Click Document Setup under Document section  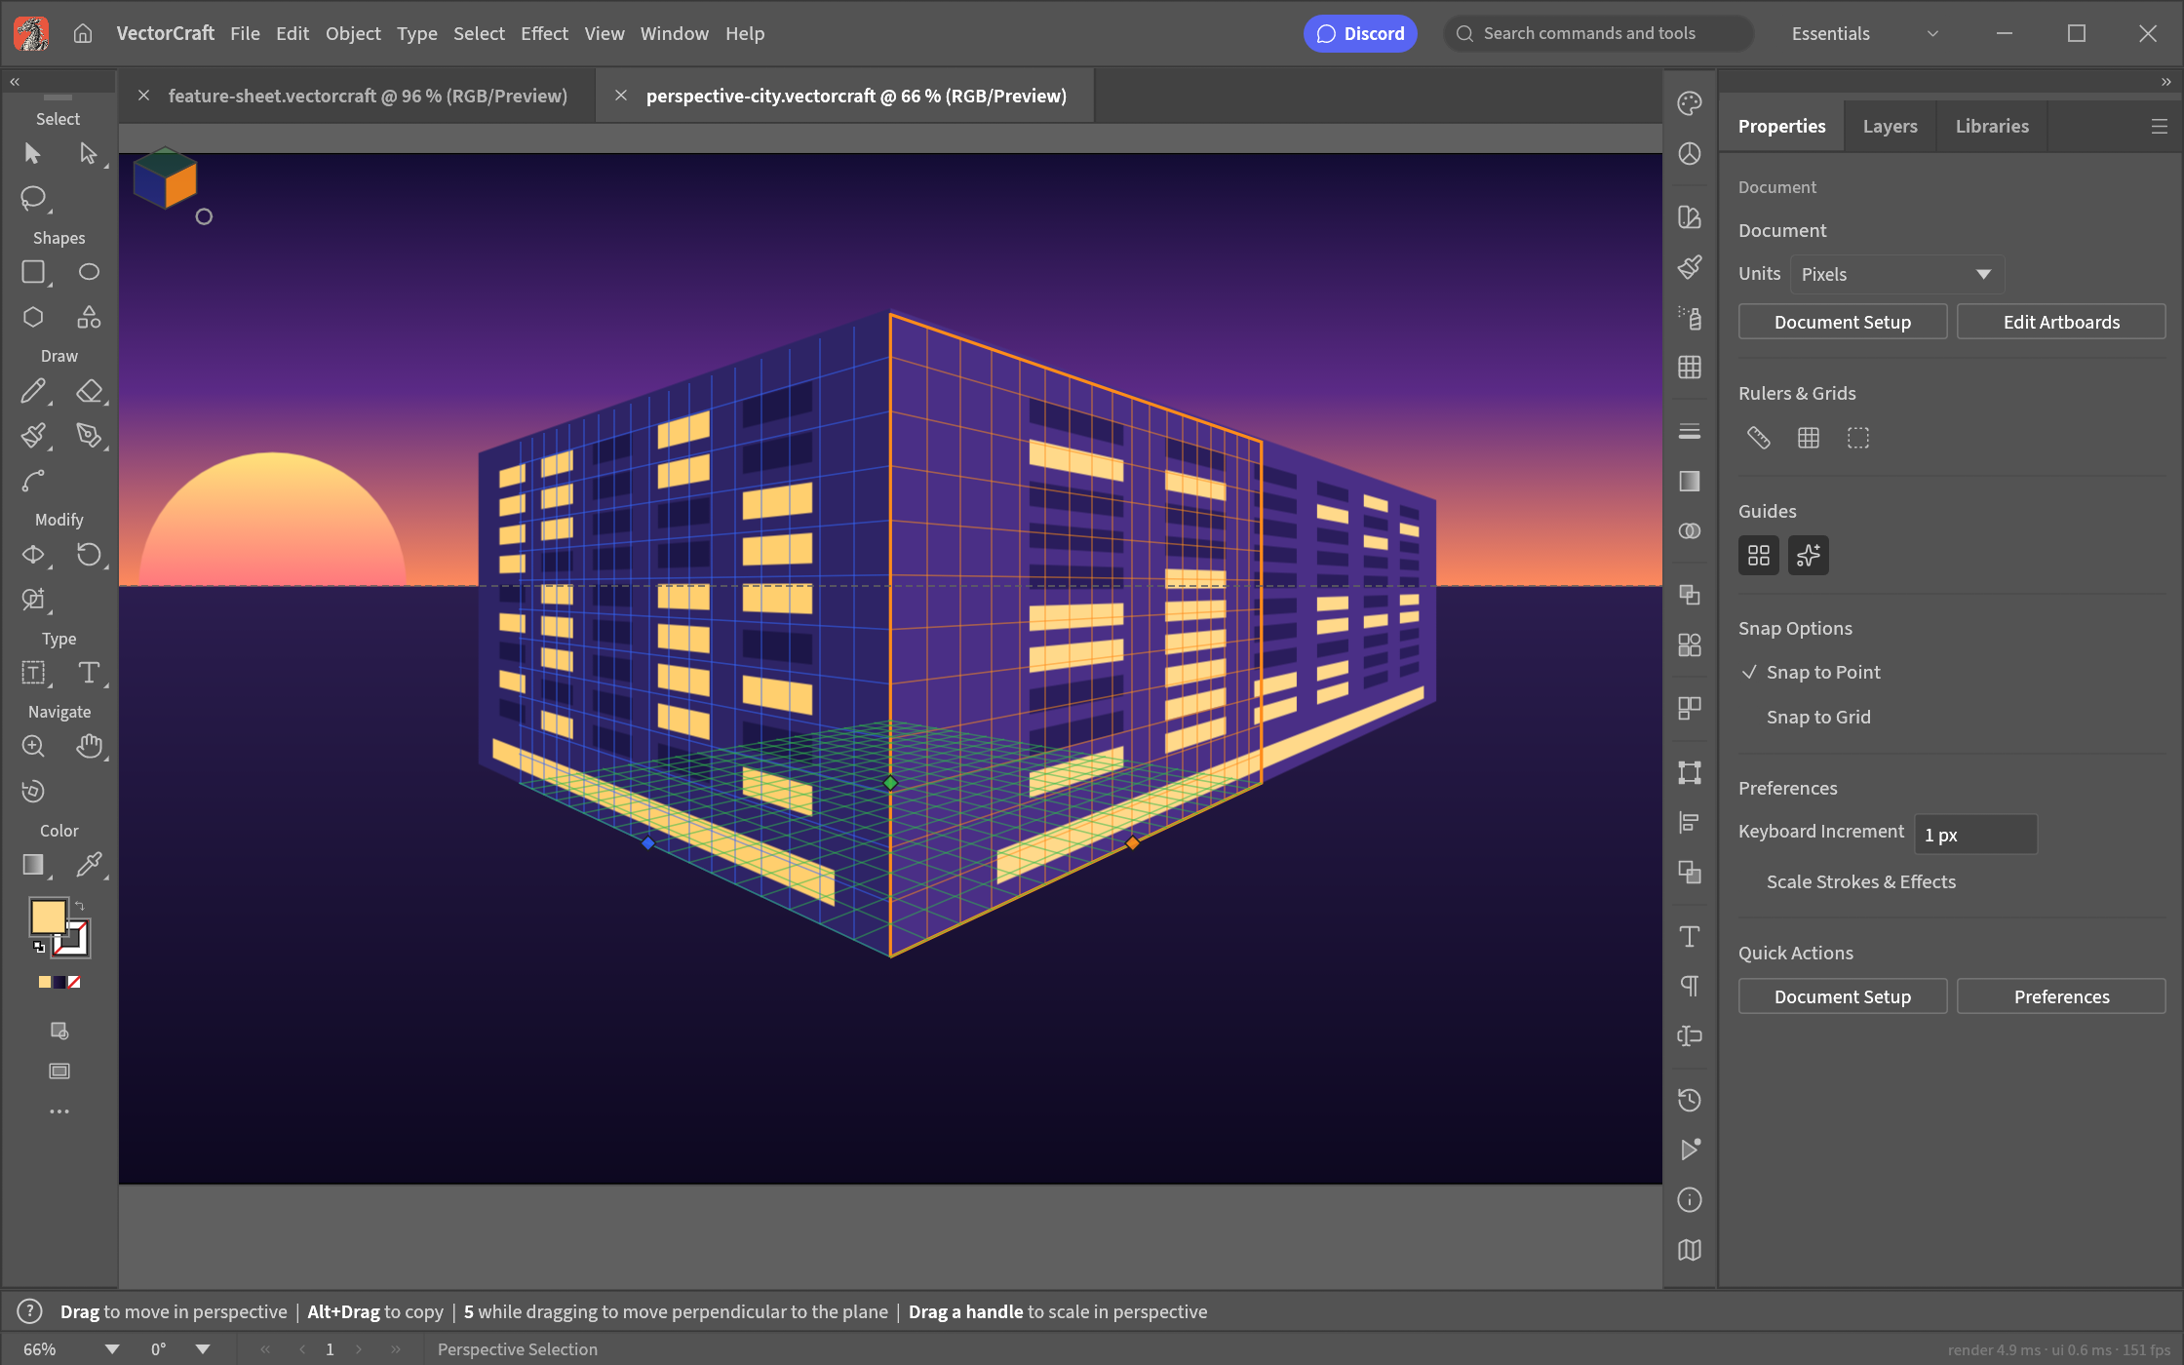1843,322
